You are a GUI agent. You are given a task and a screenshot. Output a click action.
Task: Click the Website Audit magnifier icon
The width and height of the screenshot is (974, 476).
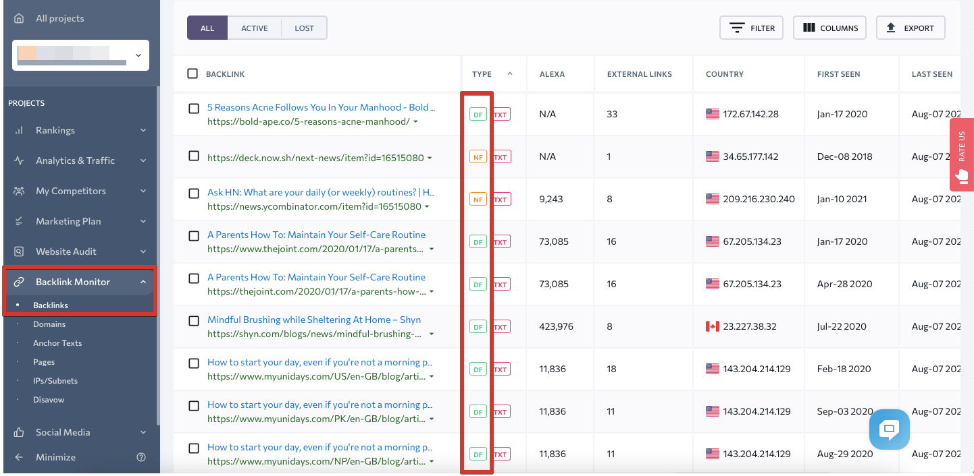[20, 251]
